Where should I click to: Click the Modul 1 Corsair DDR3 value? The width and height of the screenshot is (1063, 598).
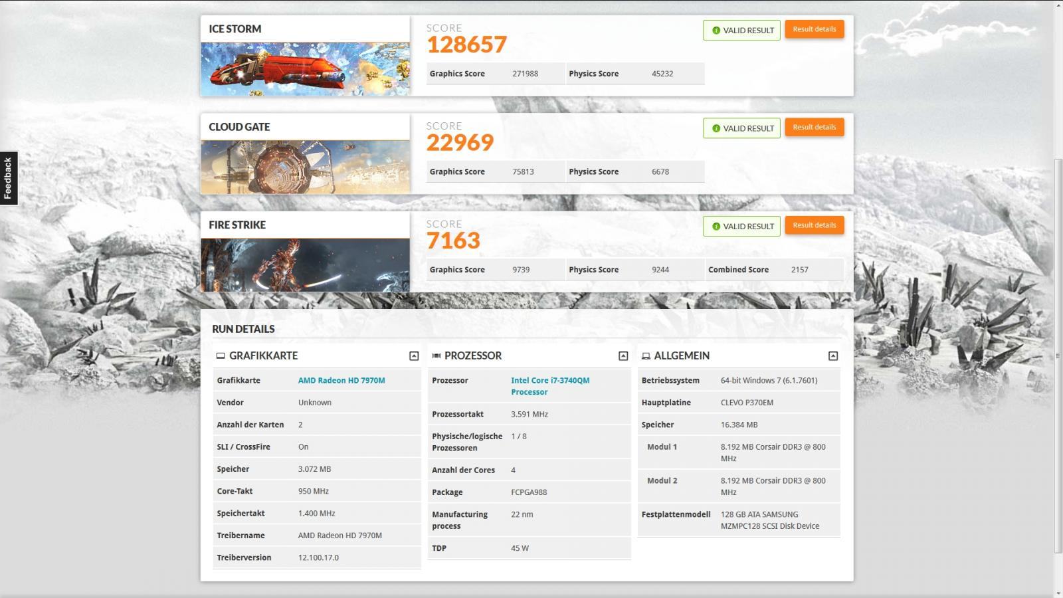[x=773, y=452]
